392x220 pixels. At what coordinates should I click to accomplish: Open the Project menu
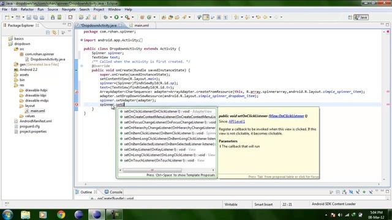[99, 10]
